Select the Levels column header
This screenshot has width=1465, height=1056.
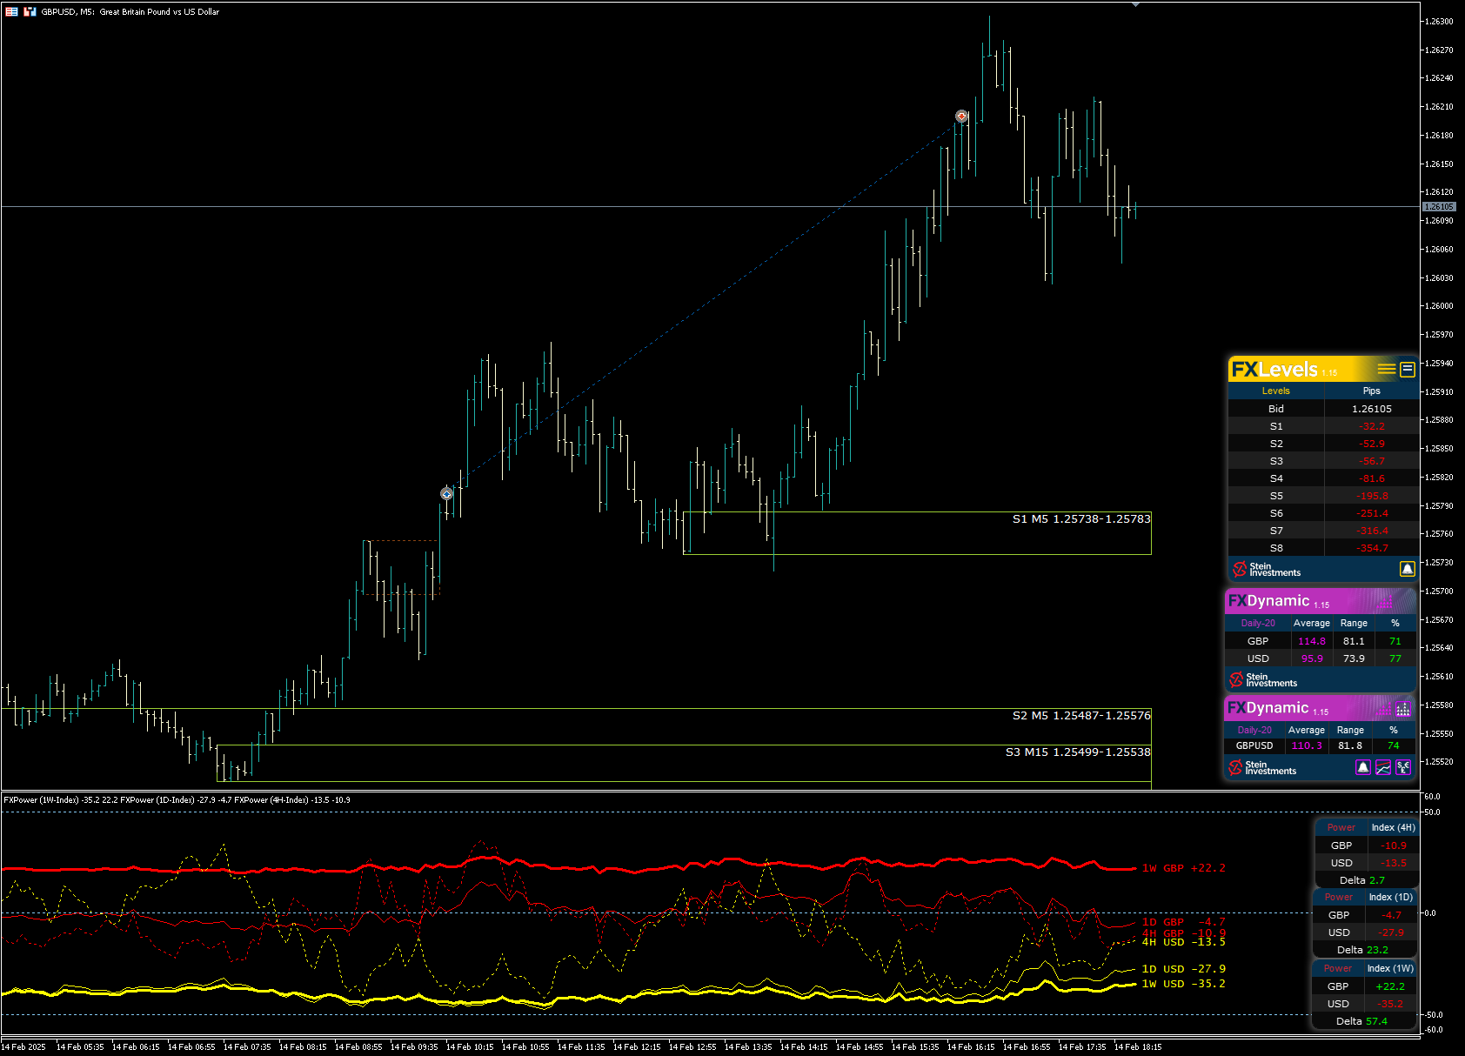tap(1275, 391)
